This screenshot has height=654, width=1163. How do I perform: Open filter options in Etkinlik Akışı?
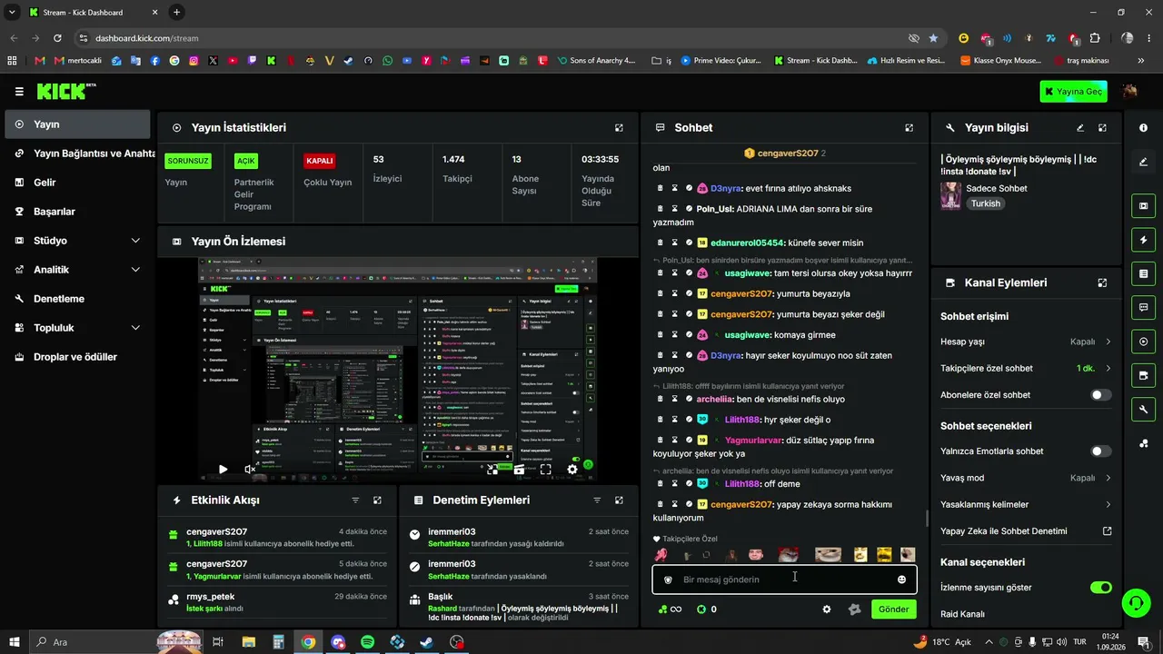pos(355,500)
